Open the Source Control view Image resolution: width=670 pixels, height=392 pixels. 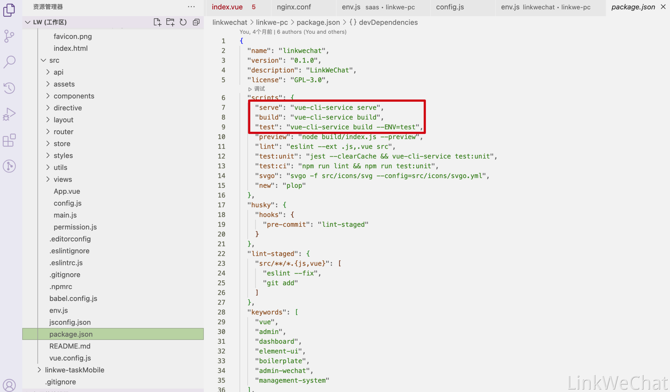pos(9,36)
